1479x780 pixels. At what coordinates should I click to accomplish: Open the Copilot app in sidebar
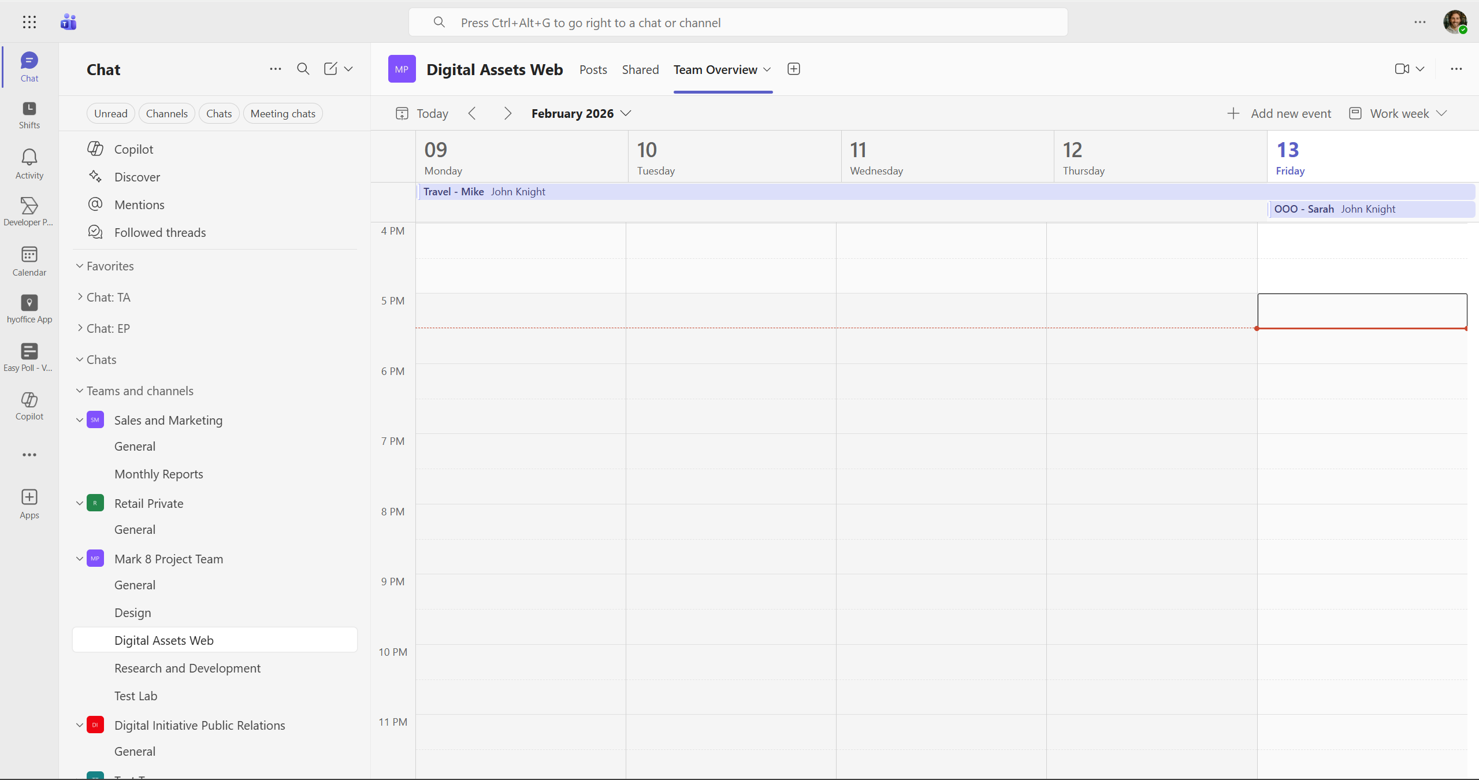tap(28, 405)
